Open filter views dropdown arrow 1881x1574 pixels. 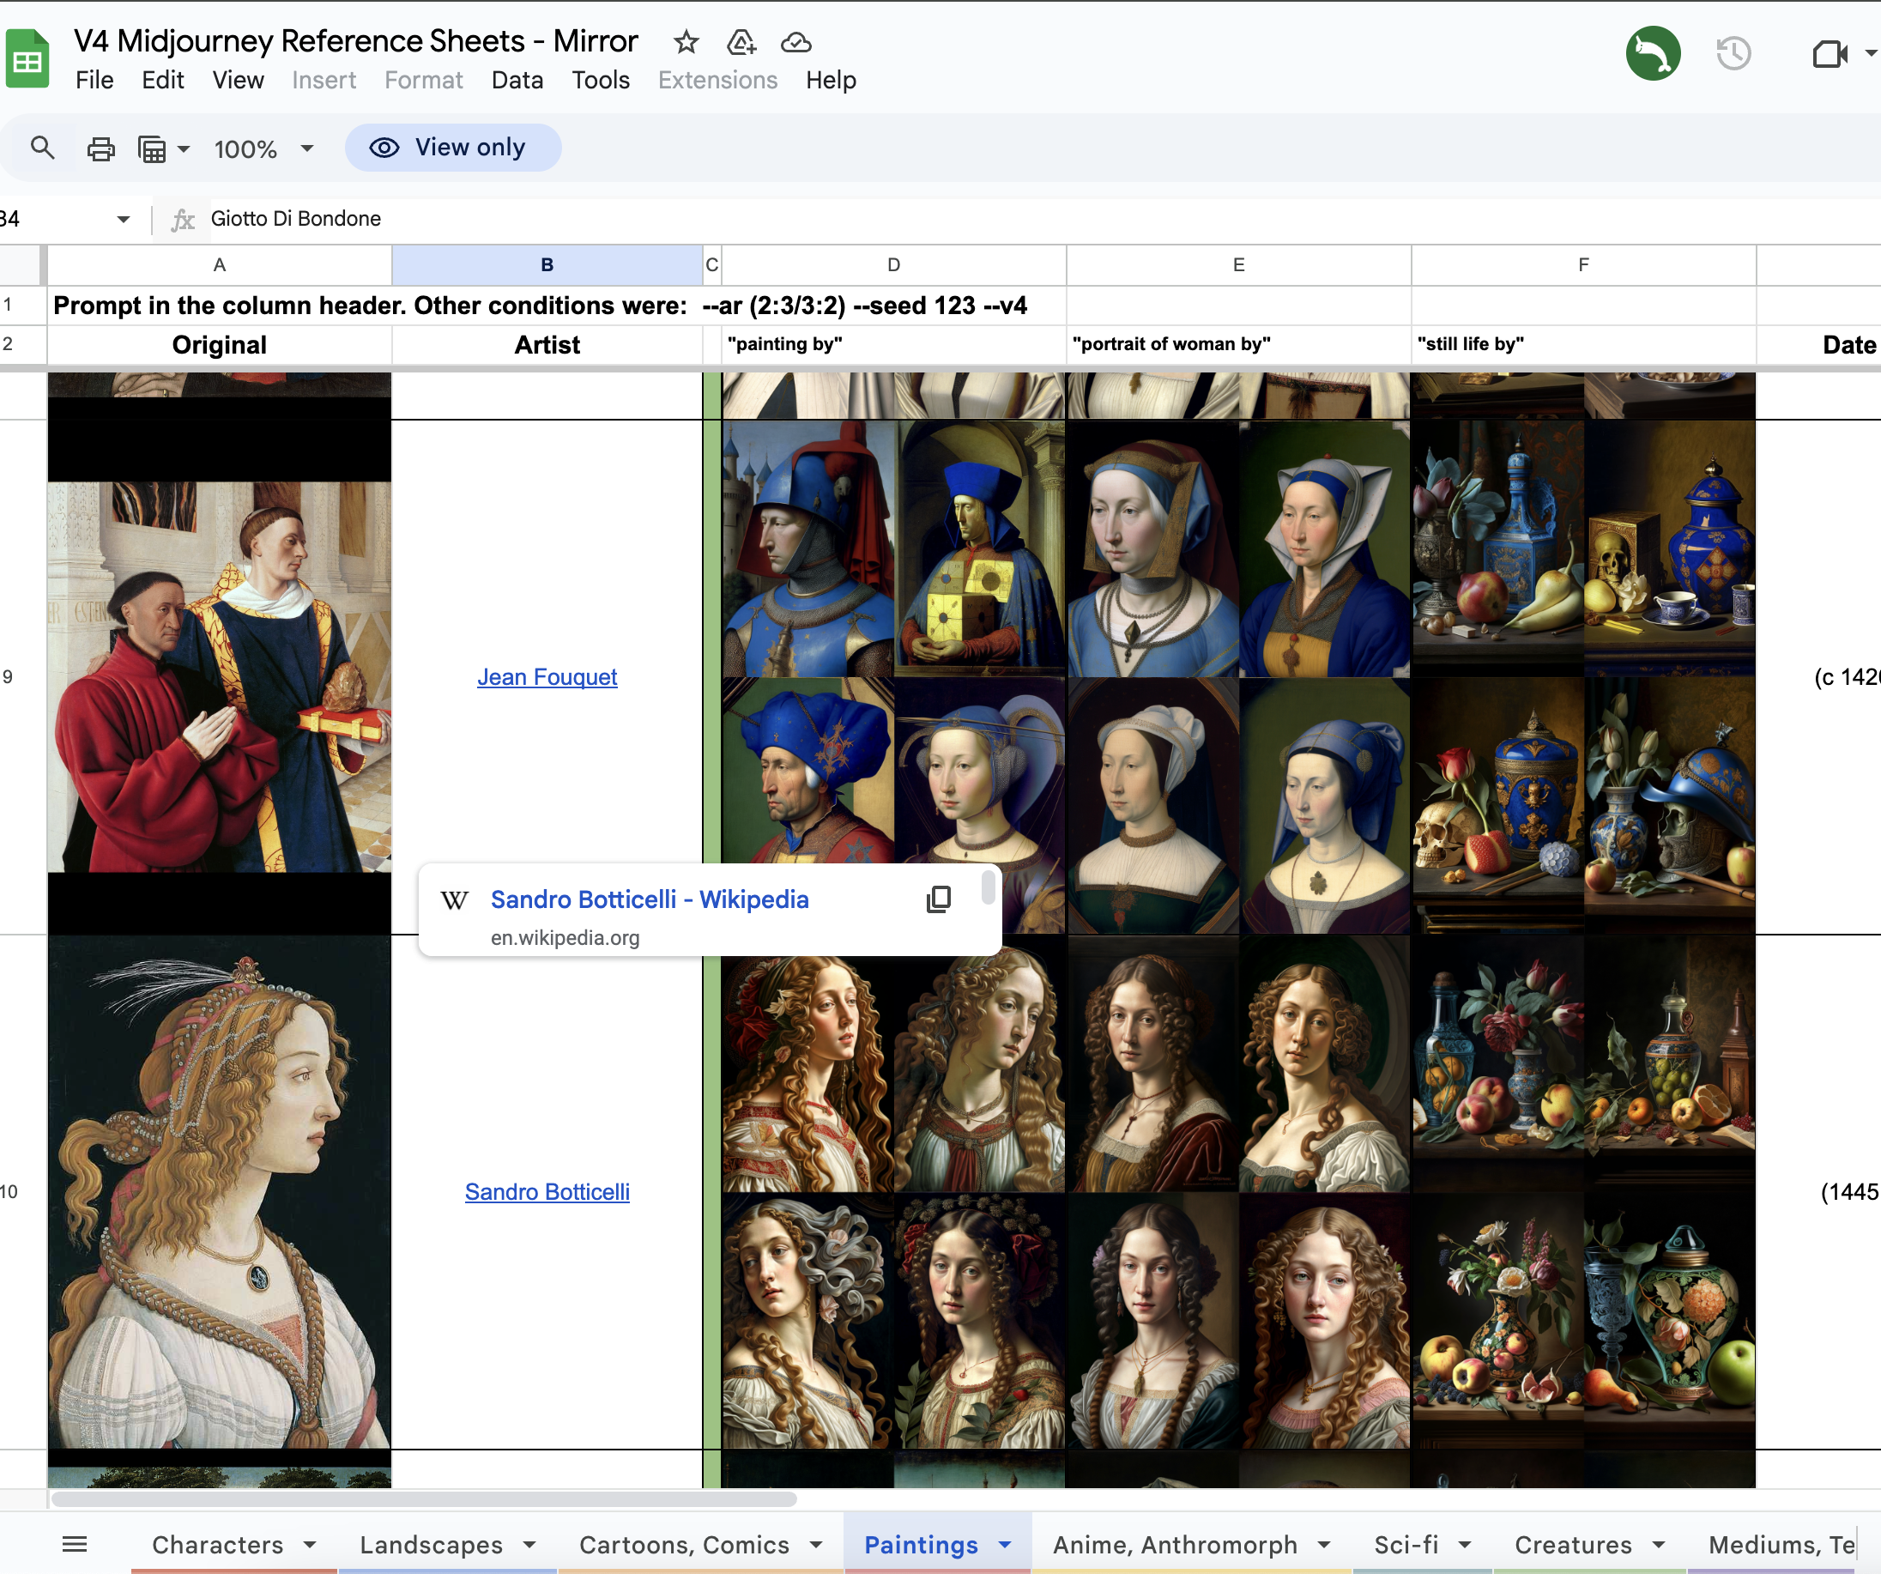click(184, 148)
